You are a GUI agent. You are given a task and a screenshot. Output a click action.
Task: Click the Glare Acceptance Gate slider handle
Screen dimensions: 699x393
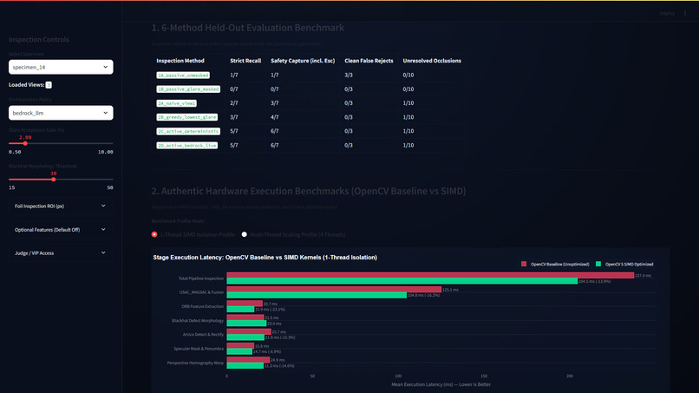pos(25,143)
